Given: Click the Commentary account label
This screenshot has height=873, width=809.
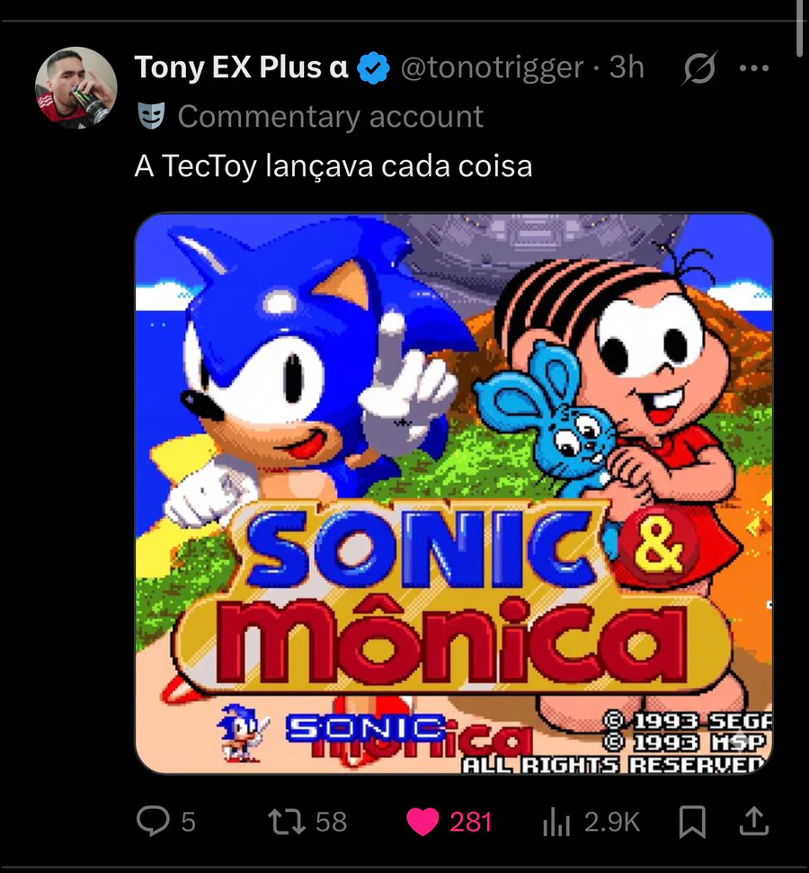Looking at the screenshot, I should tap(331, 116).
